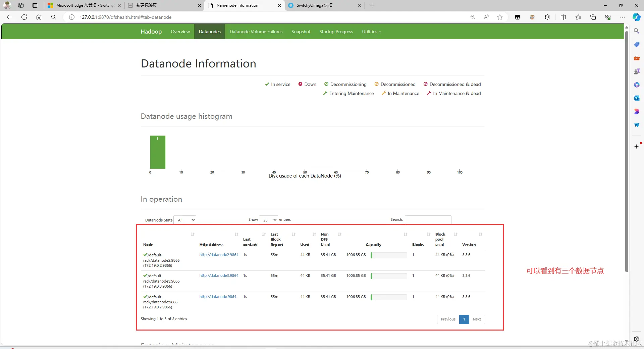Open the browser Extensions menu
This screenshot has height=349, width=644.
547,17
